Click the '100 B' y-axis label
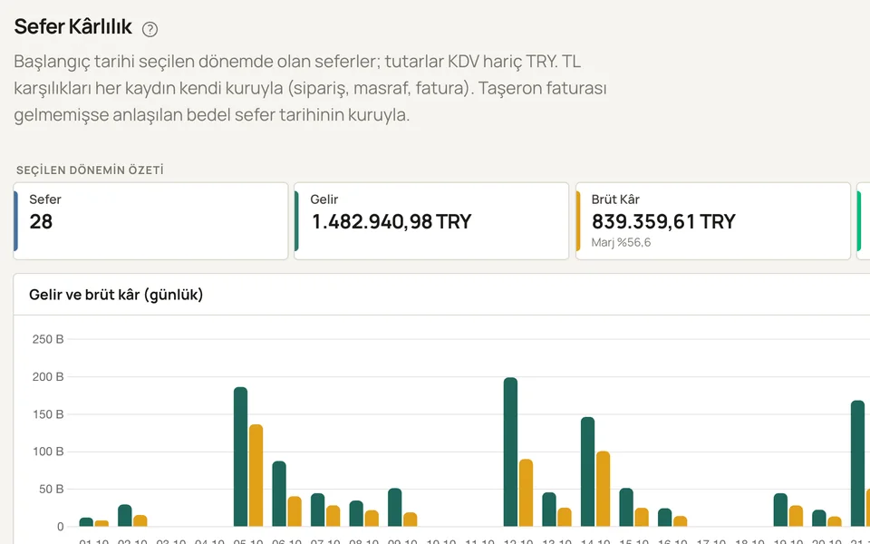The width and height of the screenshot is (870, 544). 48,452
